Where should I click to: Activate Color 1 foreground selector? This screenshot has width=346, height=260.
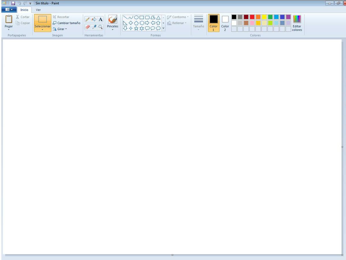pos(214,23)
